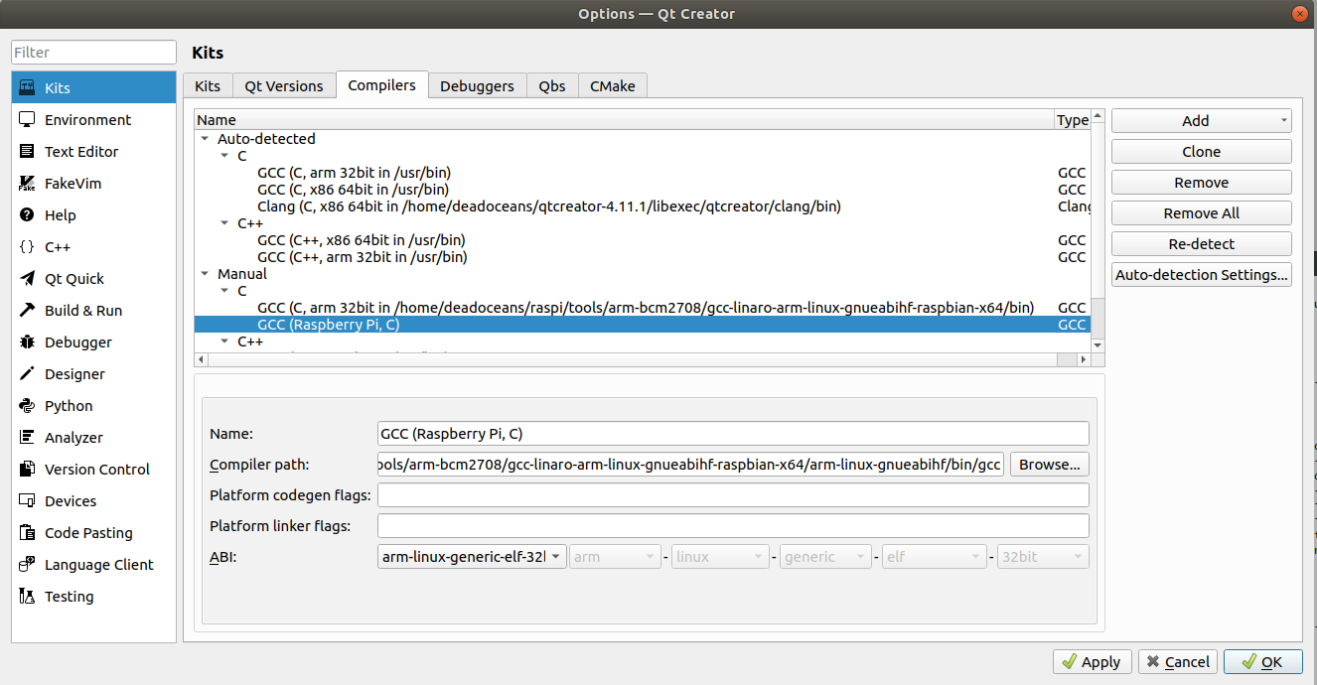Go to Version Control settings

point(93,470)
